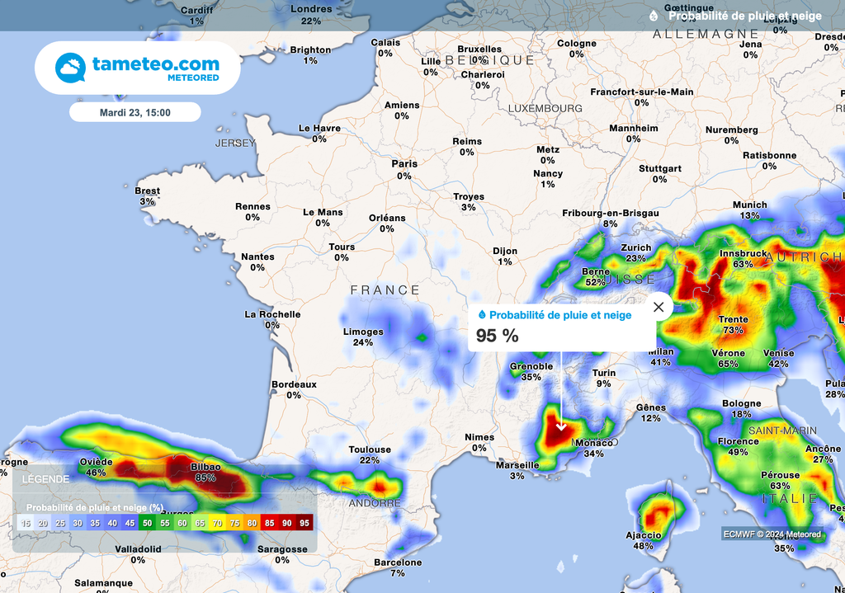
Task: Select the Paris 0% marker on the map
Action: tap(404, 168)
